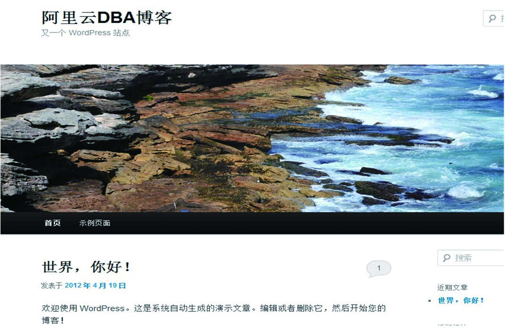Click the bullet marker beside sidebar 世界，你好！
Viewport: 505px width, 333px height.
point(429,301)
